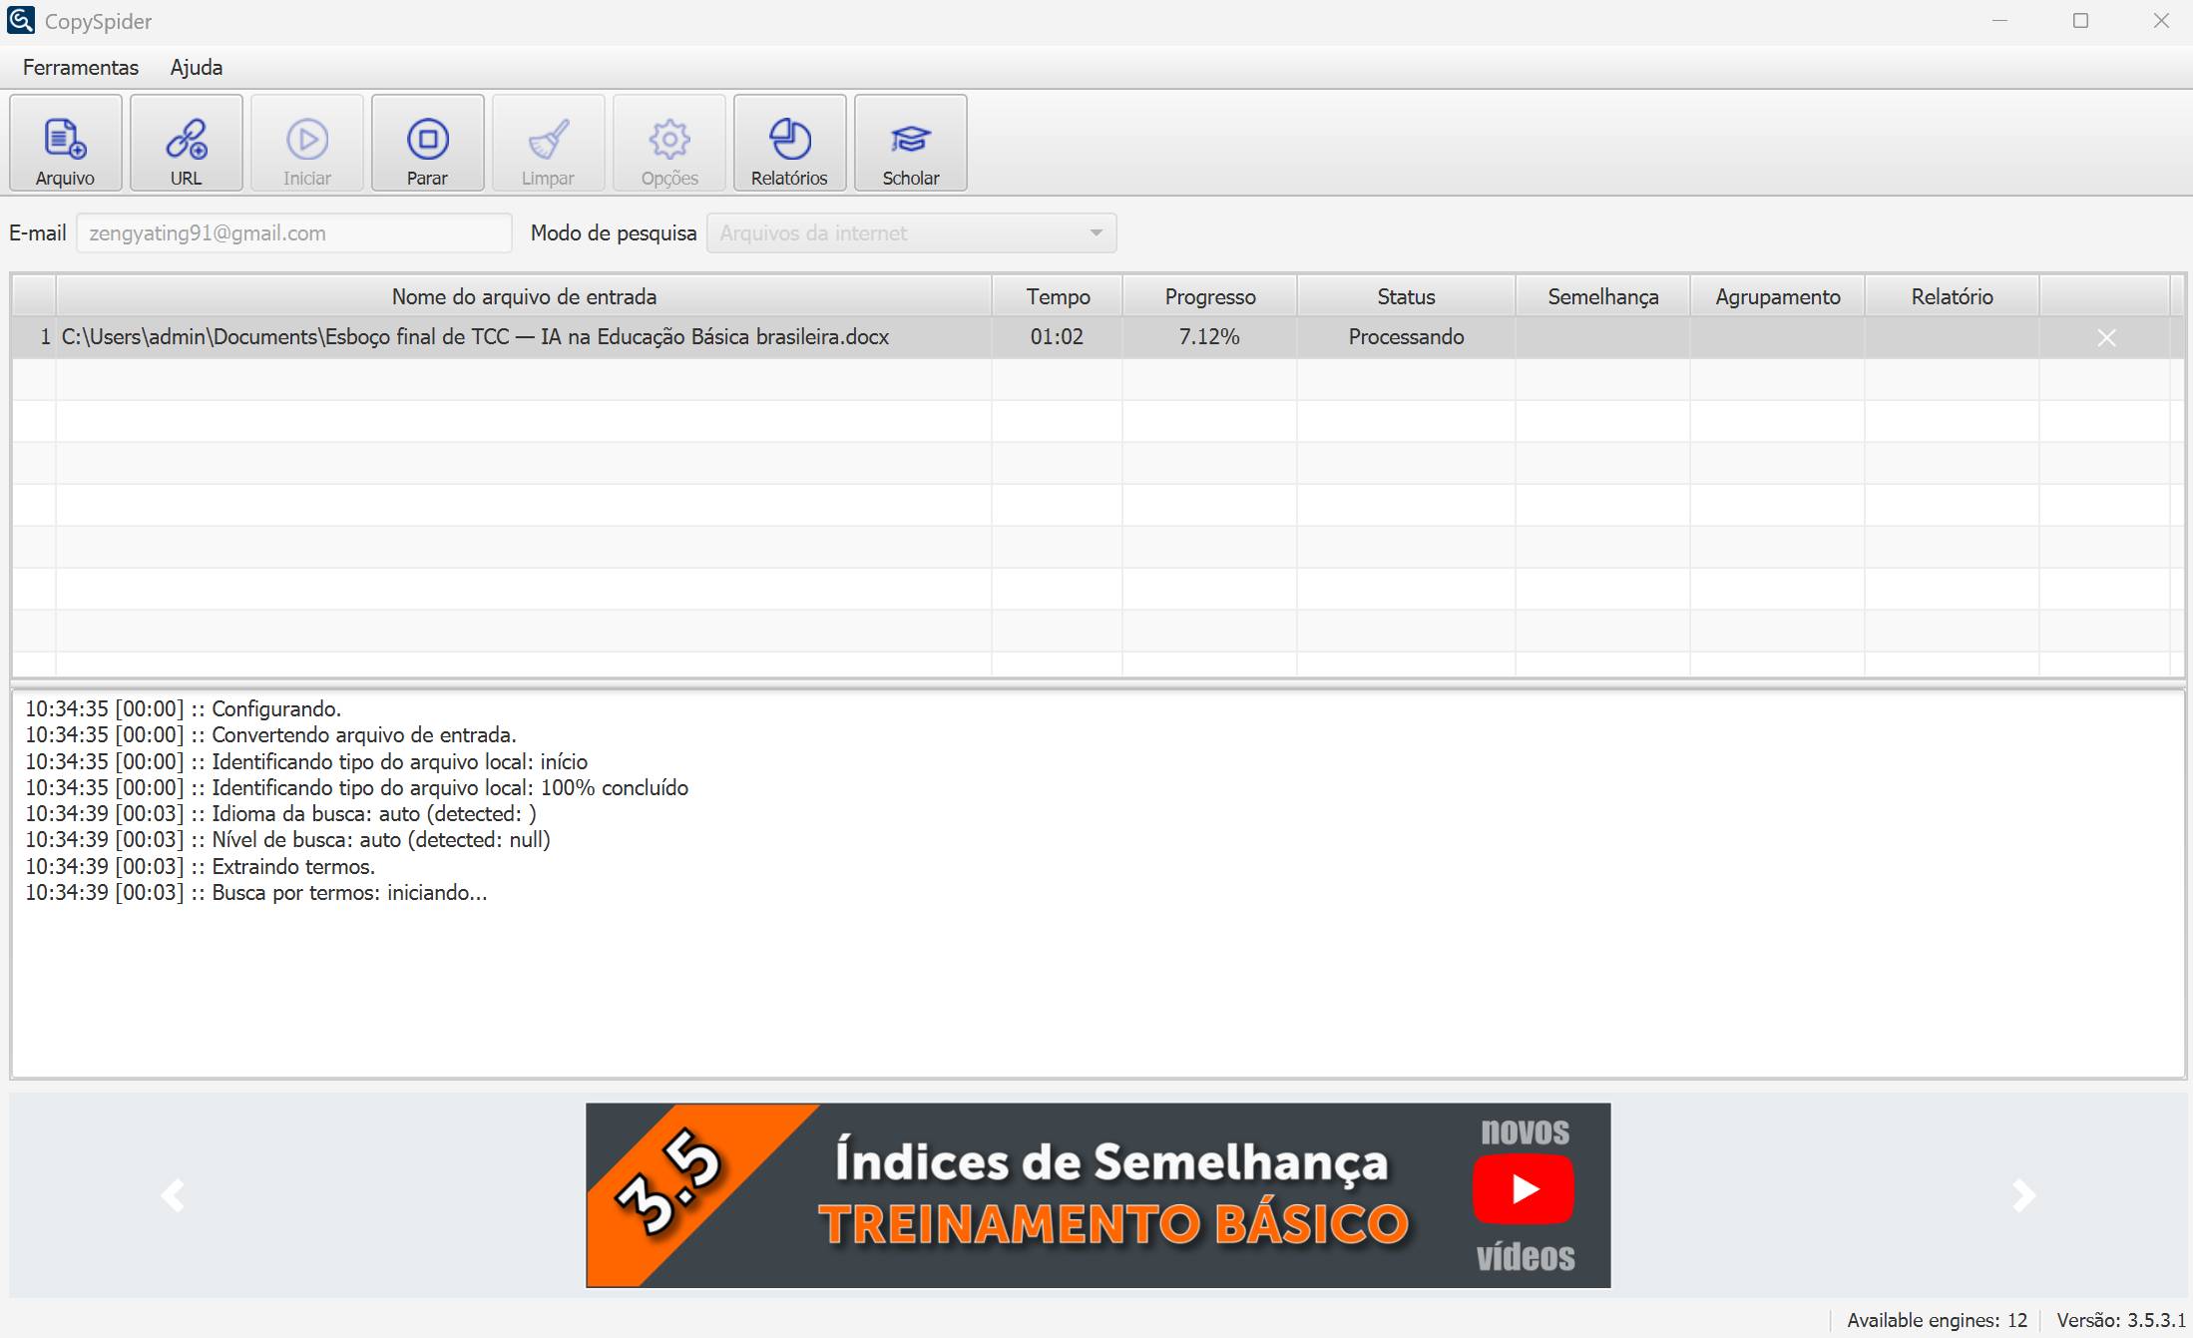
Task: Click the 'Convertendo arquivo de entrada' log line
Action: (270, 734)
